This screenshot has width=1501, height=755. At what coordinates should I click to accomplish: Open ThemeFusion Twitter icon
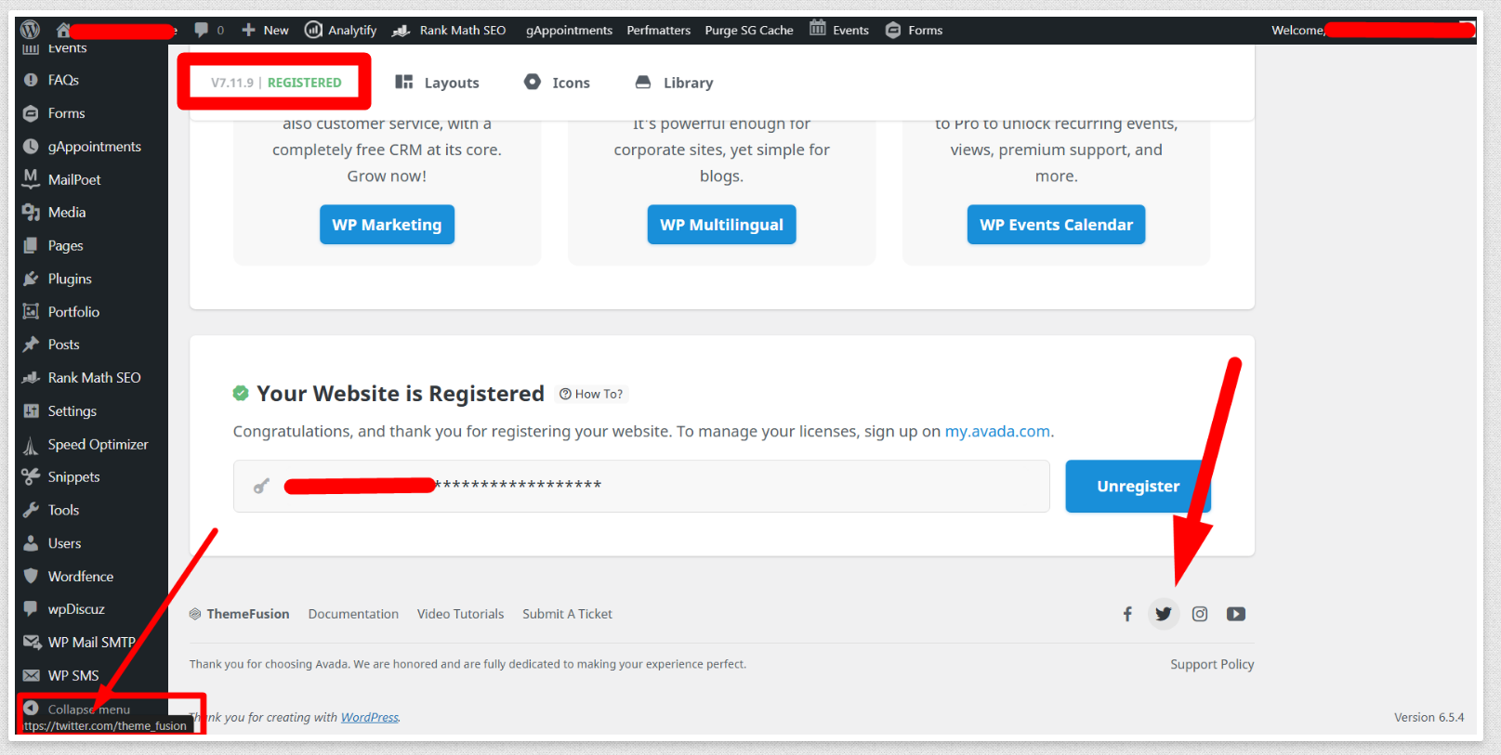coord(1164,614)
